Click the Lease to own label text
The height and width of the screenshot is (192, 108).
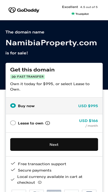[31, 123]
